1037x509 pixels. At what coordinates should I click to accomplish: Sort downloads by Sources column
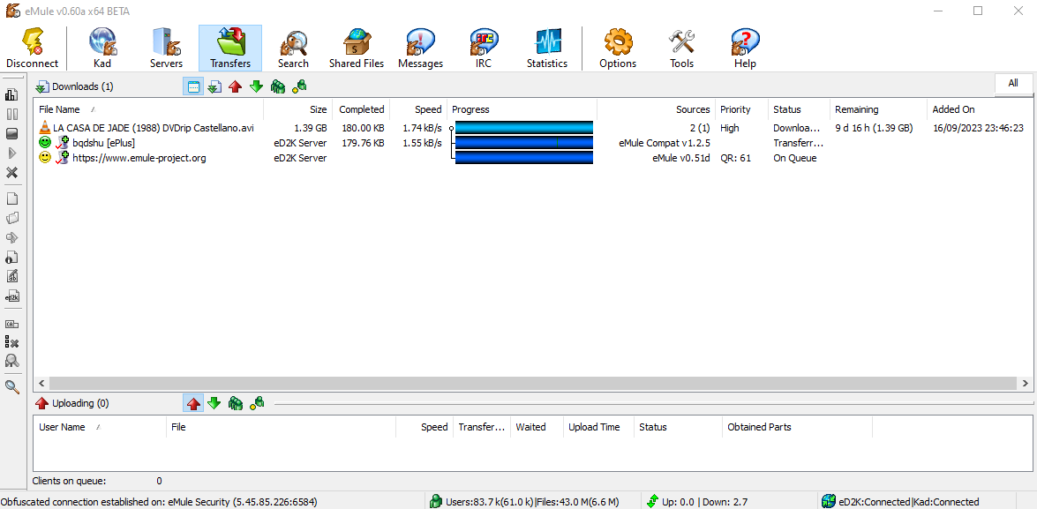pos(657,109)
